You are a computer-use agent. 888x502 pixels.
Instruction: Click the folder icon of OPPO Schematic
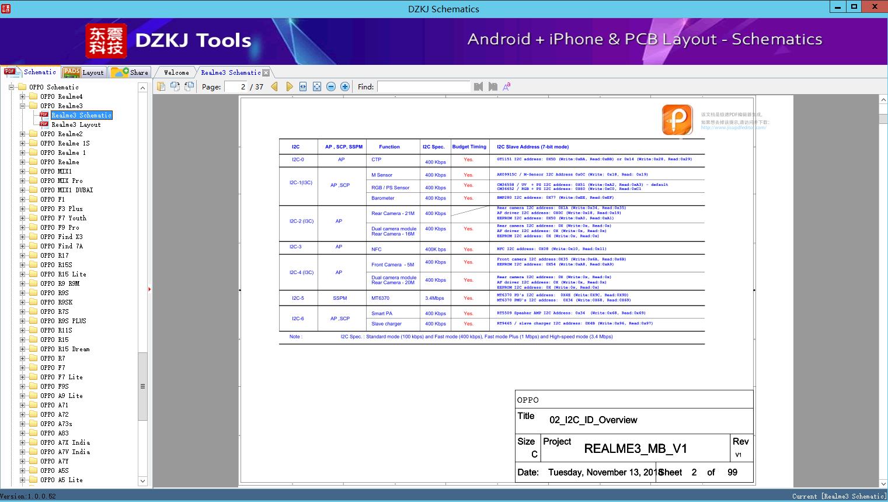point(23,87)
